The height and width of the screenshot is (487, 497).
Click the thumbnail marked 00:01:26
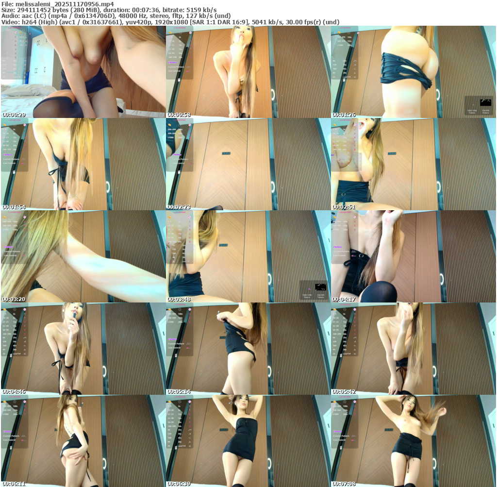[x=413, y=72]
